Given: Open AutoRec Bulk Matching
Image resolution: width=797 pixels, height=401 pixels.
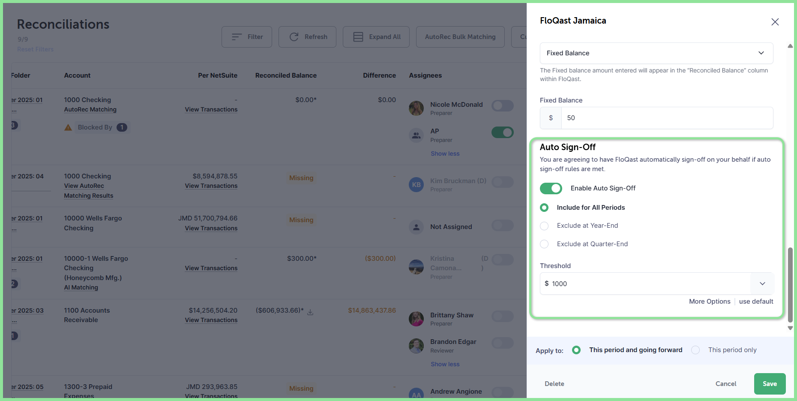Looking at the screenshot, I should point(460,37).
